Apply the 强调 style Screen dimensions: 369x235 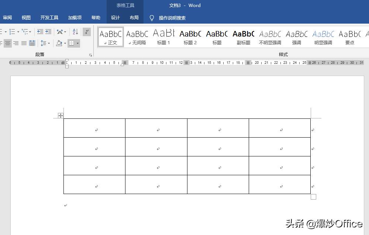click(297, 37)
